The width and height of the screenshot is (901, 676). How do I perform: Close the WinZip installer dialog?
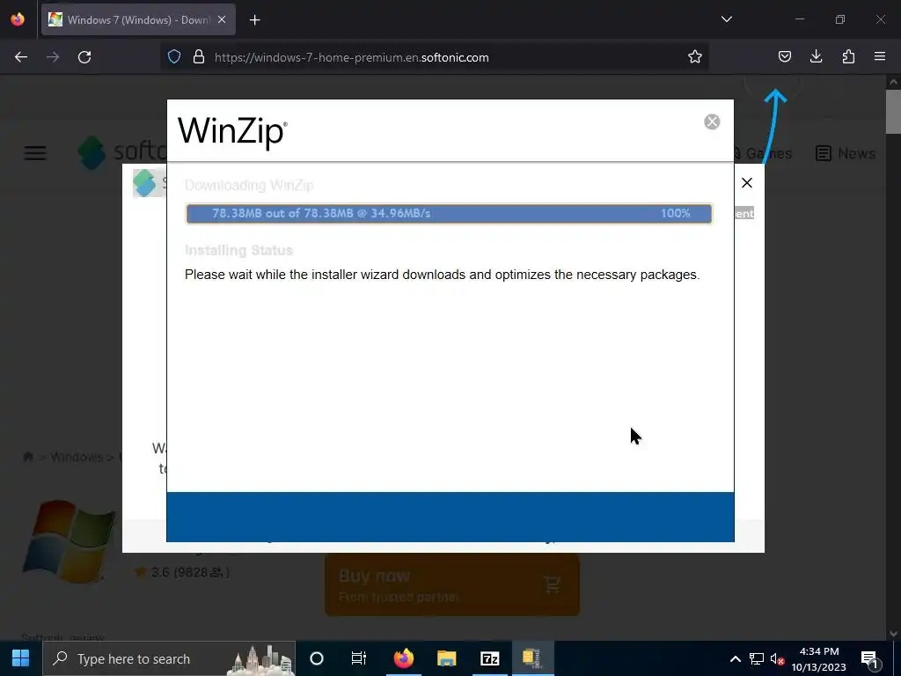click(x=711, y=121)
